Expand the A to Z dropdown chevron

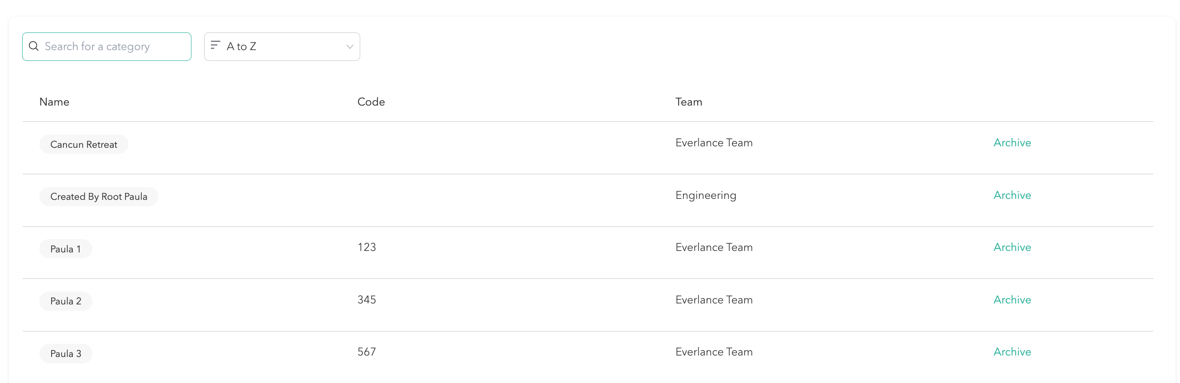(349, 47)
